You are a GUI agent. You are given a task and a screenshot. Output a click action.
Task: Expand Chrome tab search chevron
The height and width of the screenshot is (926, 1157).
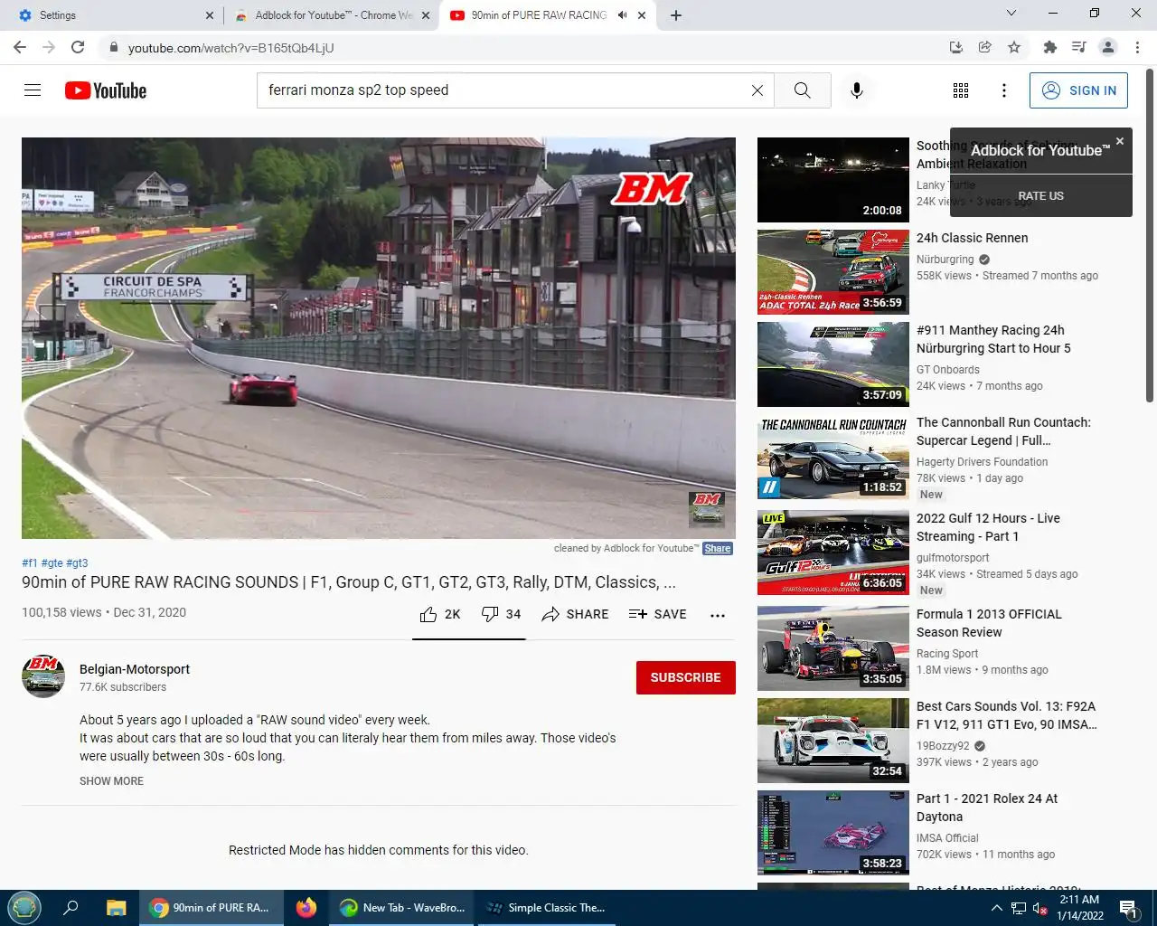coord(1011,14)
